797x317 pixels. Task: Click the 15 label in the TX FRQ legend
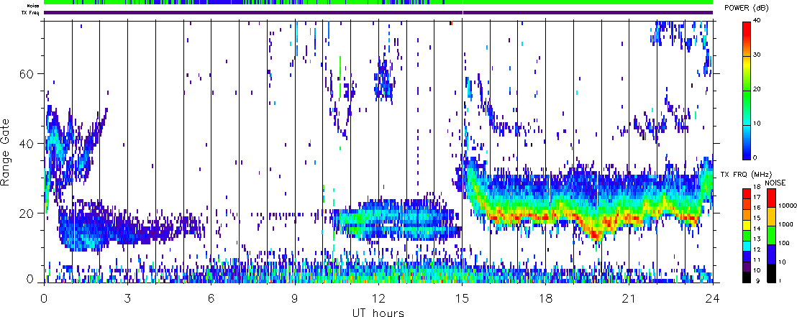[x=757, y=218]
